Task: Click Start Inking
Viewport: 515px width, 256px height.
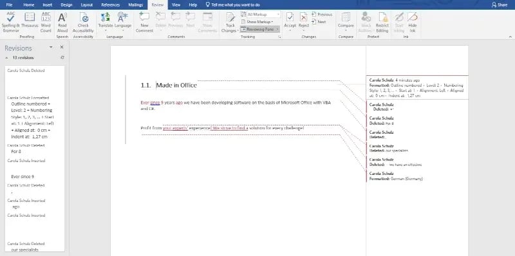Action: pyautogui.click(x=399, y=22)
